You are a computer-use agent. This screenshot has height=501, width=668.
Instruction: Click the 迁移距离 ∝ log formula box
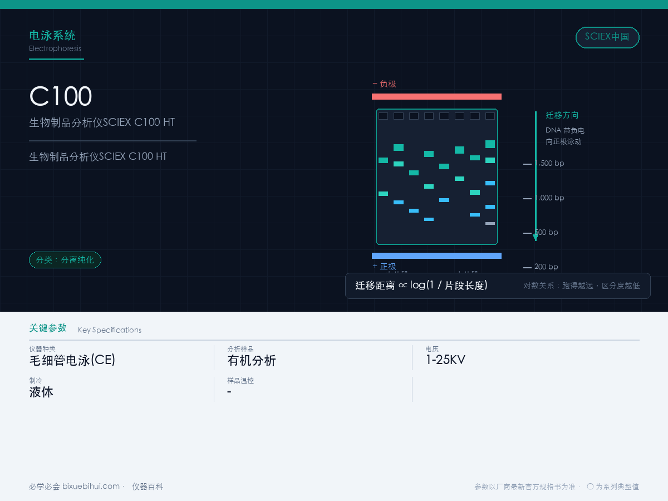coord(498,286)
